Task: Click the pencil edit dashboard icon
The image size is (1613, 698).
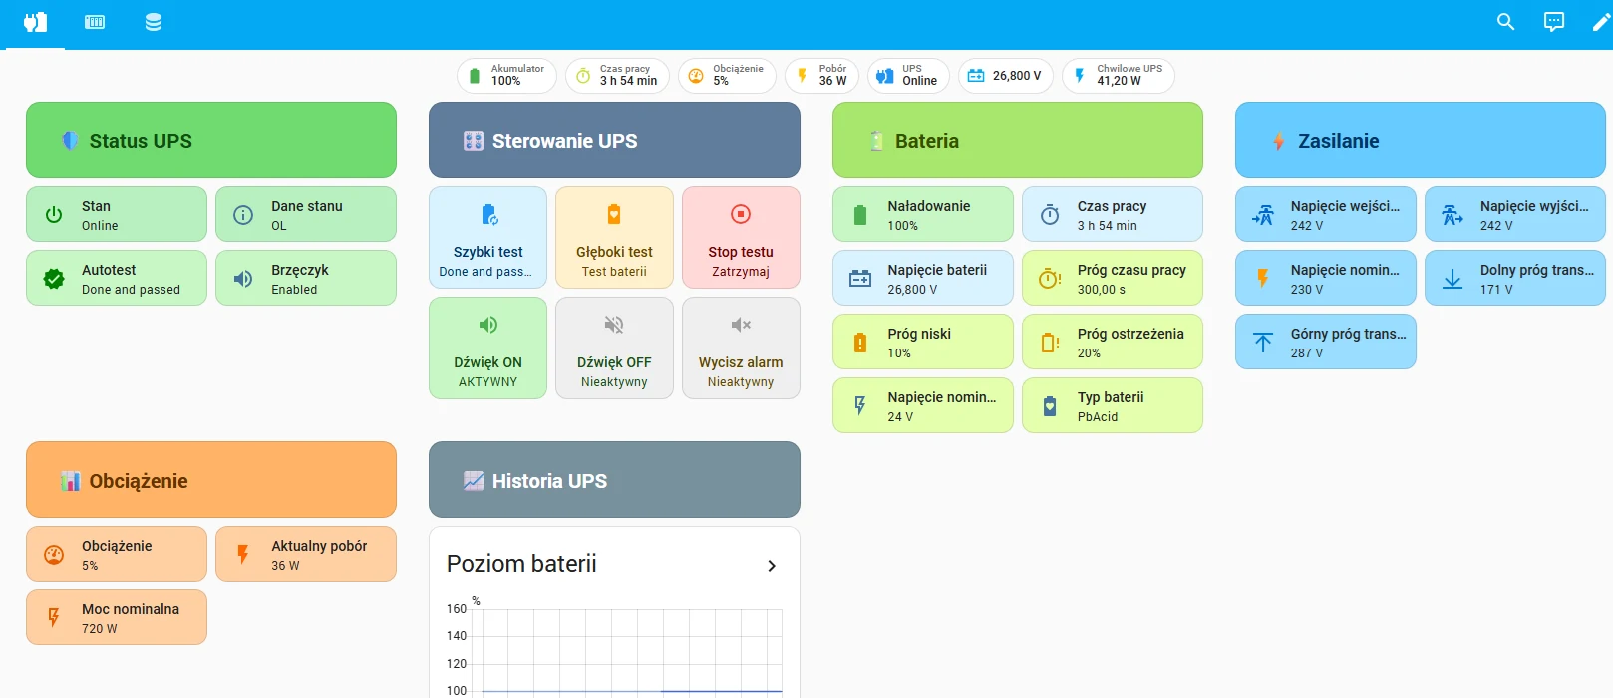Action: pos(1600,22)
